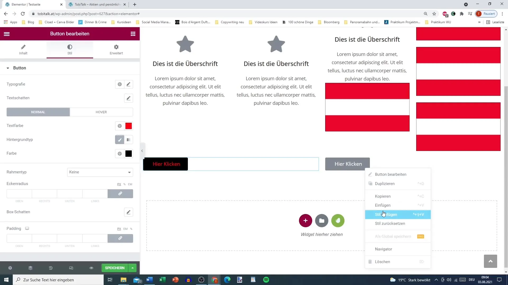Click the RECHTS Padding input field
508x285 pixels.
[44, 238]
